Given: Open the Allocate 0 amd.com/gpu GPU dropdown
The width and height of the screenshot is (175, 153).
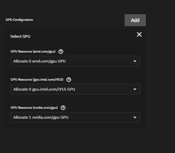Looking at the screenshot, I should 75,61.
